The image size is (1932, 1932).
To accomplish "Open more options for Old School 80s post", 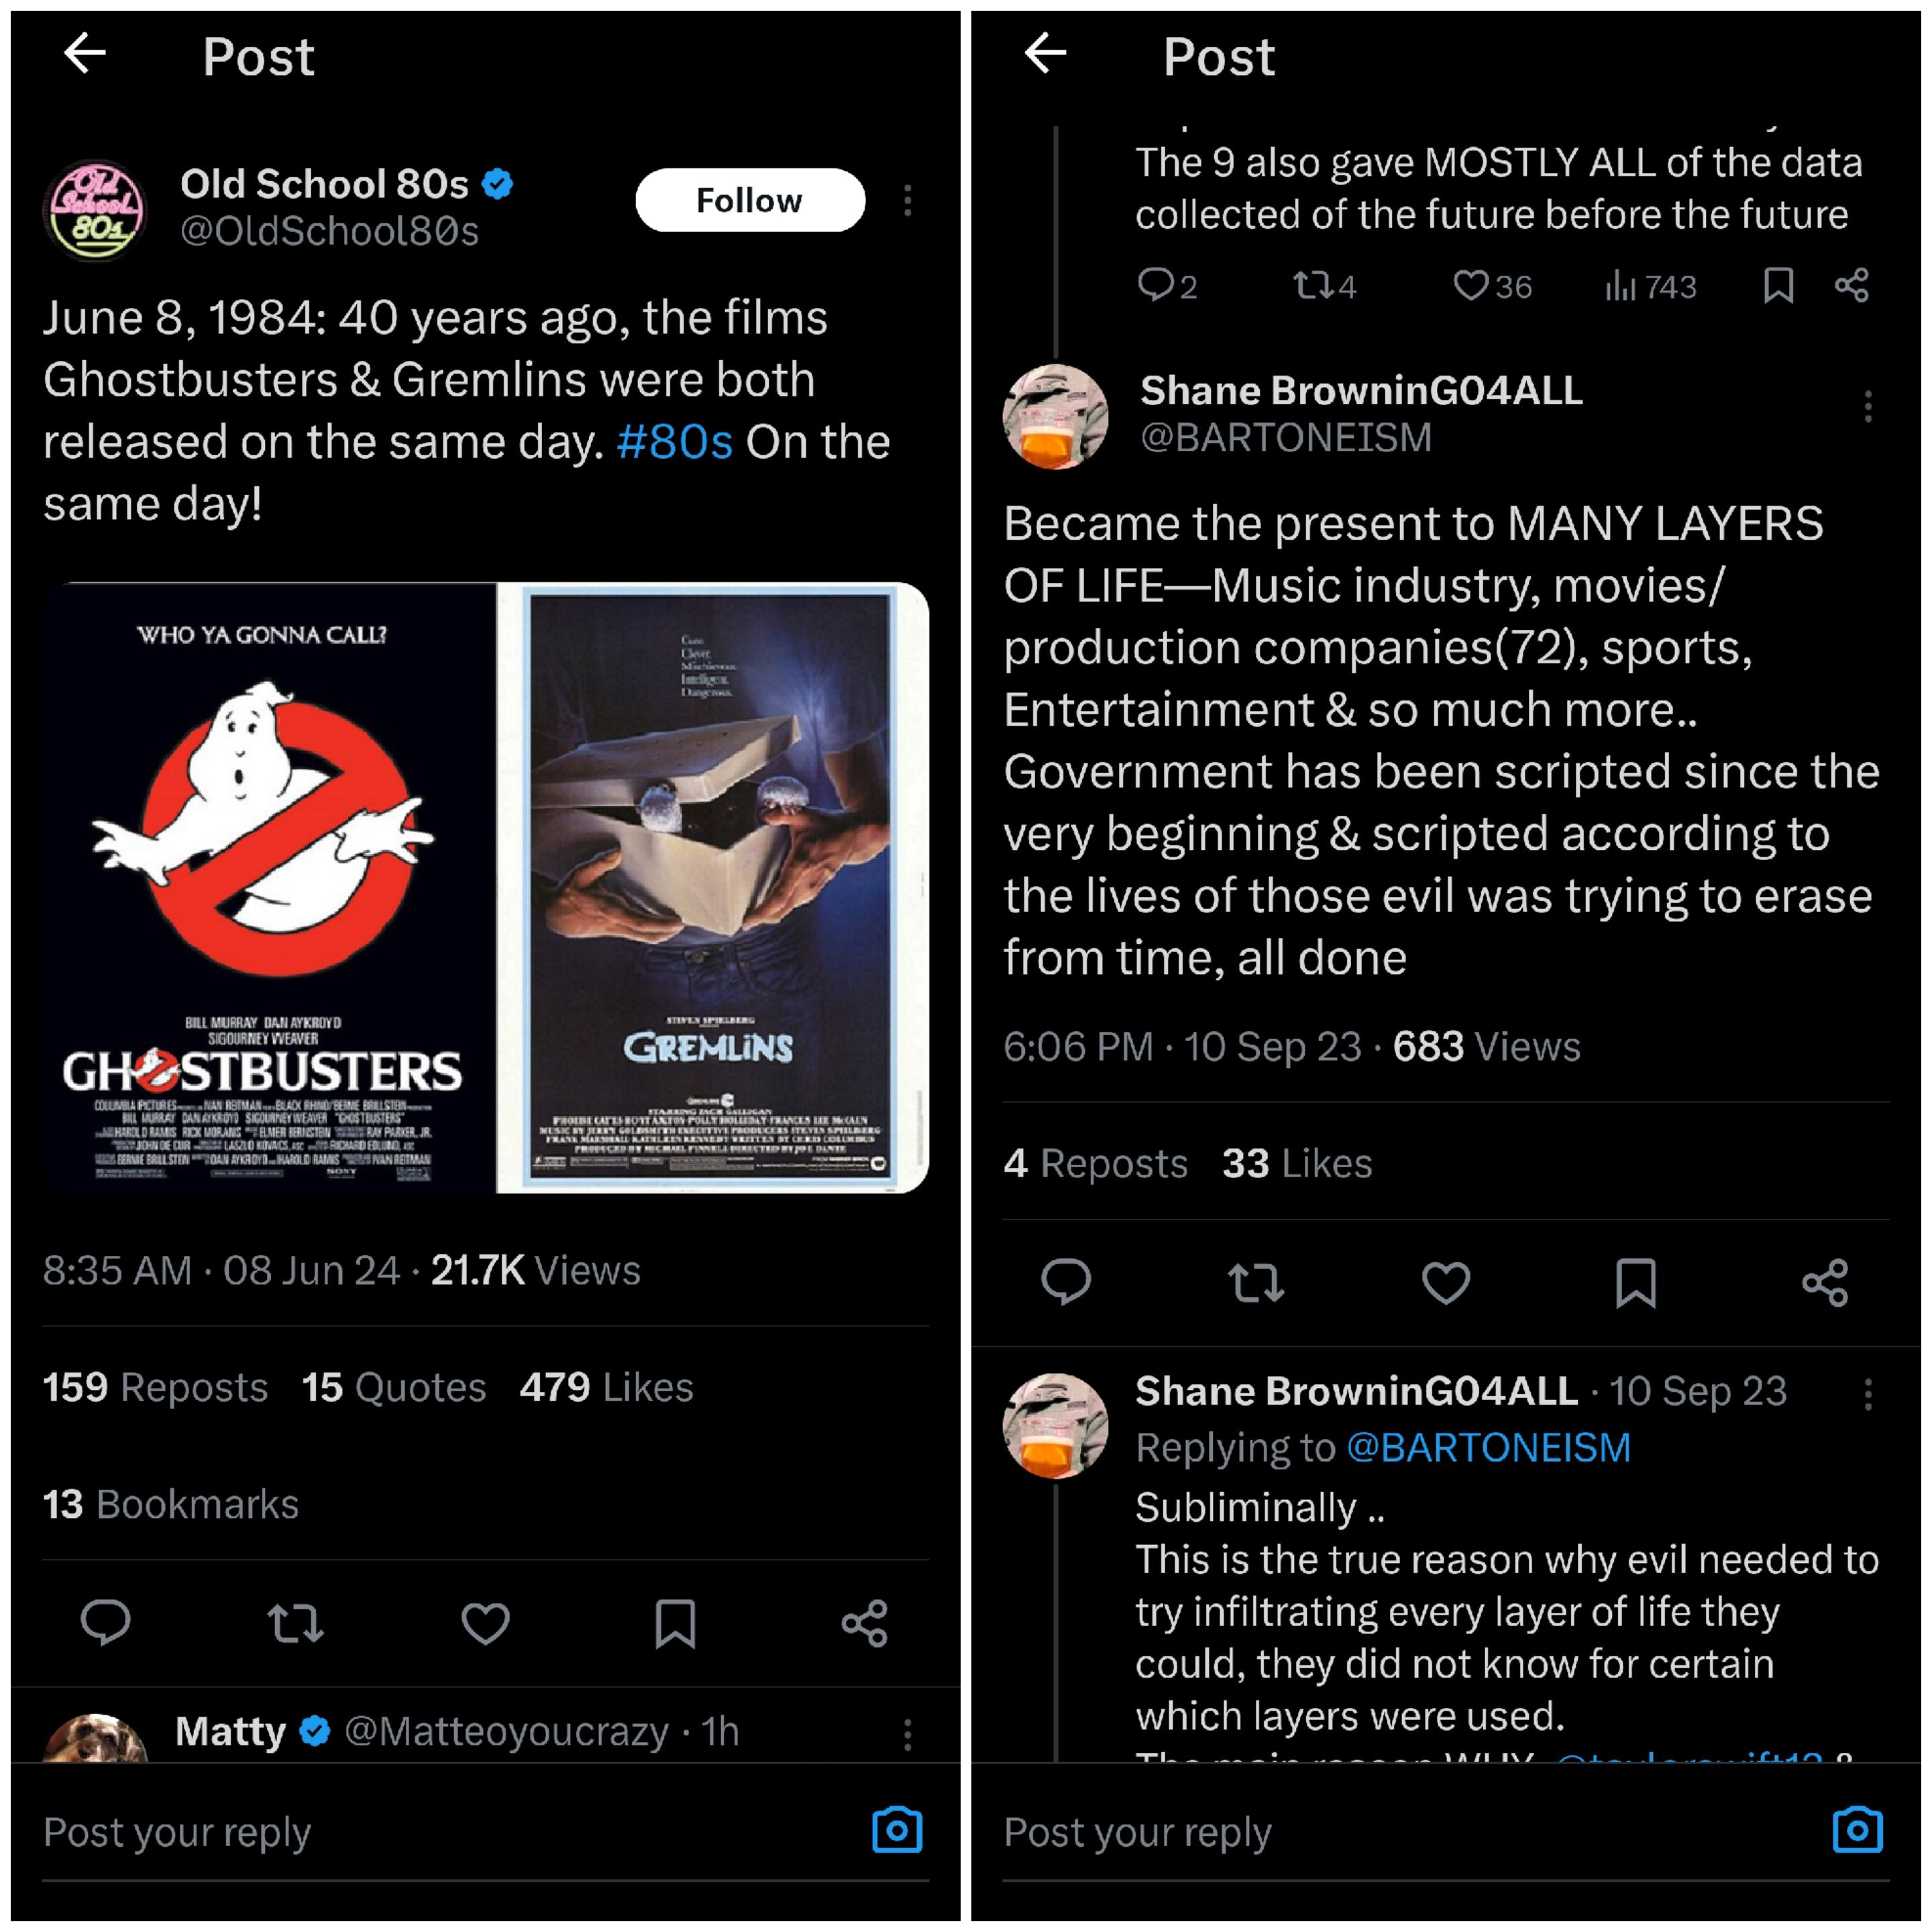I will click(x=907, y=200).
